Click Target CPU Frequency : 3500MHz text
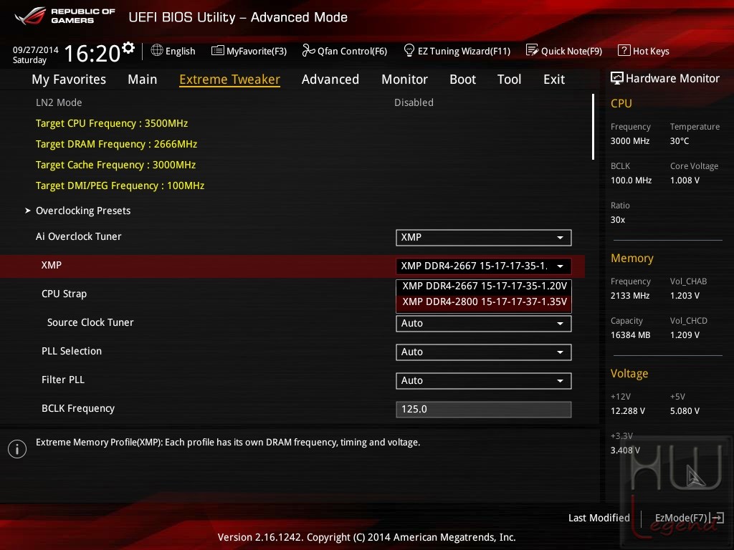734x550 pixels. point(112,123)
